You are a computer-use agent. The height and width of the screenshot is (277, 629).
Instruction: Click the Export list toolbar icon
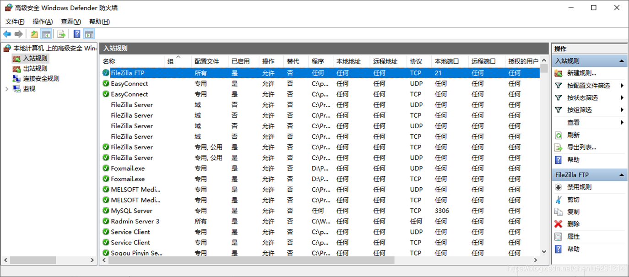pos(61,34)
